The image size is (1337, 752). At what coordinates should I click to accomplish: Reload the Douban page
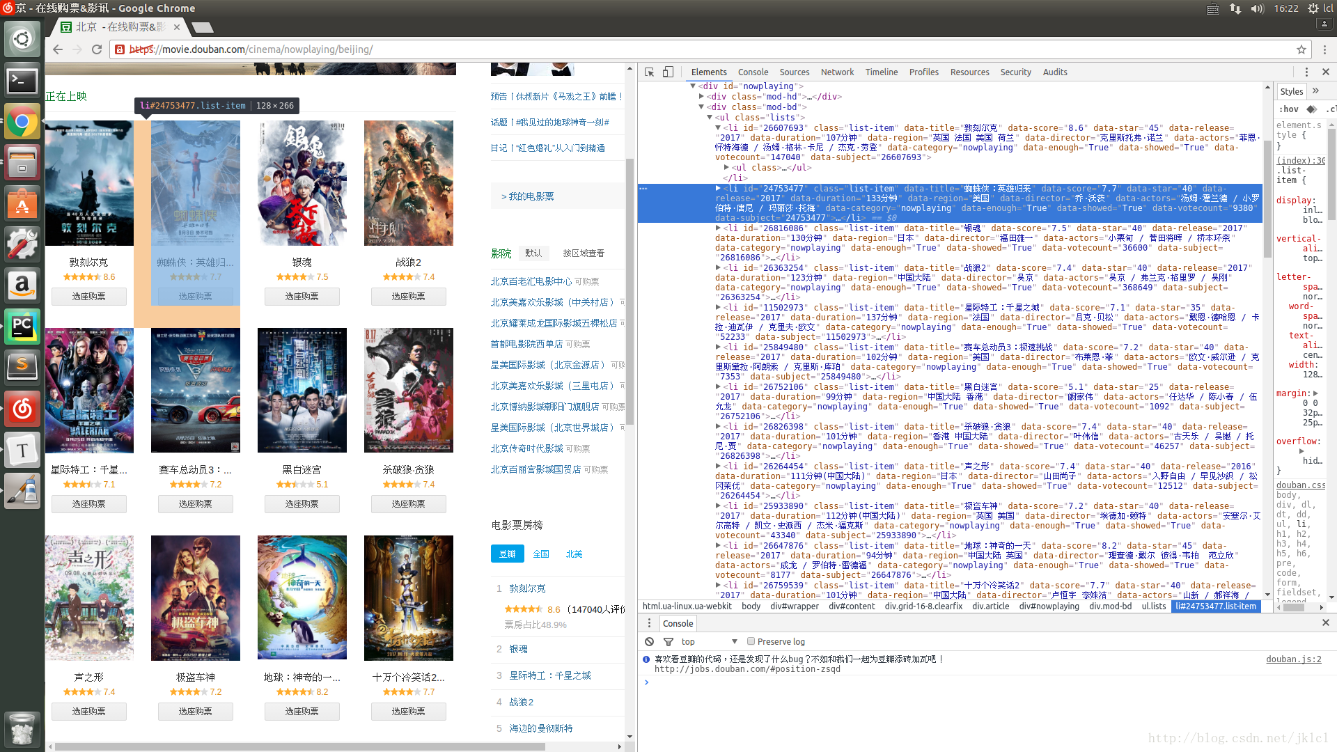tap(97, 49)
